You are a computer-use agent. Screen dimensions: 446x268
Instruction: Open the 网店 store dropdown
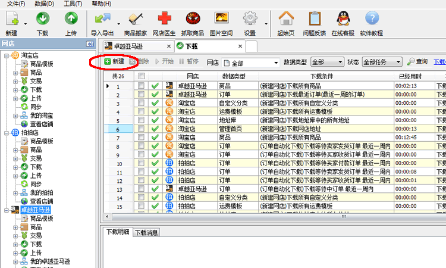coord(250,63)
